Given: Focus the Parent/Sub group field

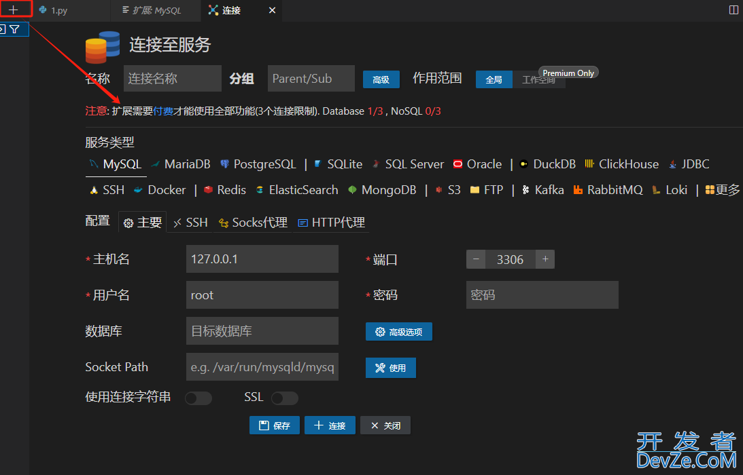Looking at the screenshot, I should tap(311, 79).
